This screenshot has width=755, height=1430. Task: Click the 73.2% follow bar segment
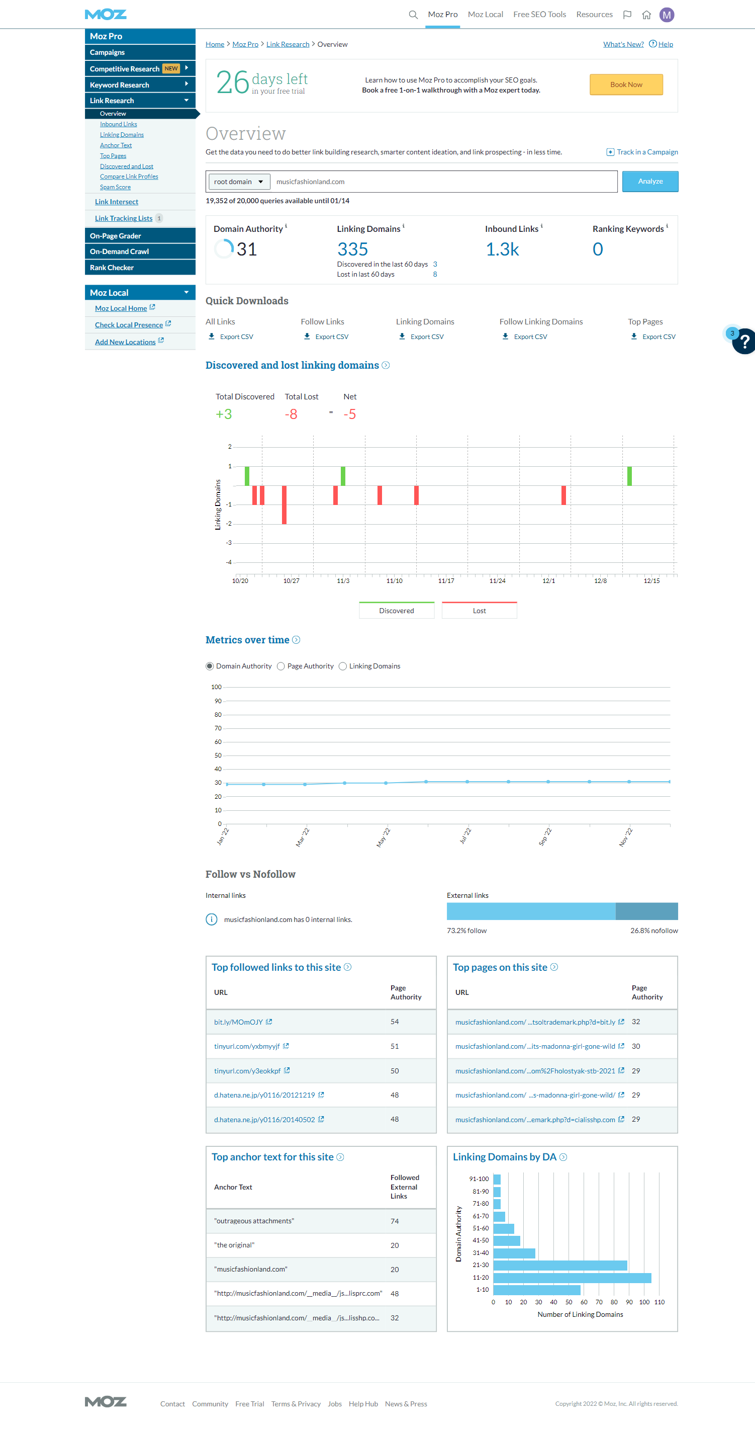point(531,911)
